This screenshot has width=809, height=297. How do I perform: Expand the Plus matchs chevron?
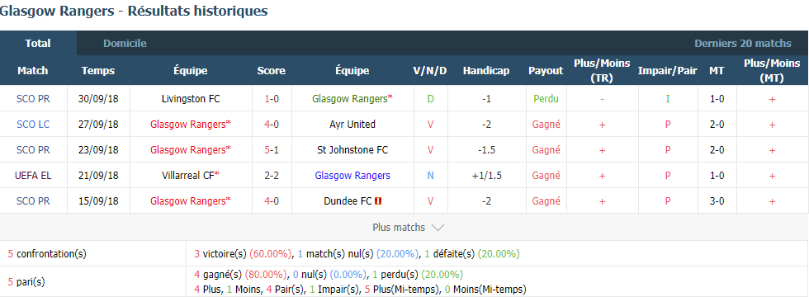pyautogui.click(x=438, y=228)
